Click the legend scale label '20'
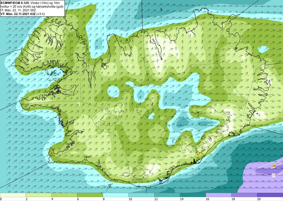Image resolution: width=283 pixels, height=201 pixels. [259, 199]
